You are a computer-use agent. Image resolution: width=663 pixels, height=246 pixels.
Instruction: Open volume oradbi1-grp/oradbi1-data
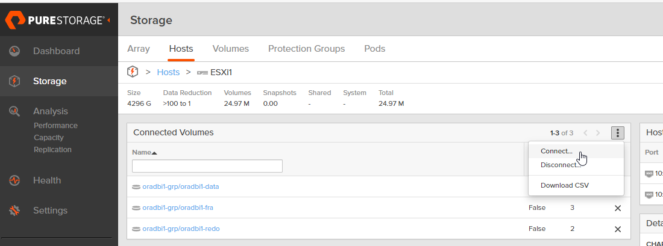click(x=181, y=186)
